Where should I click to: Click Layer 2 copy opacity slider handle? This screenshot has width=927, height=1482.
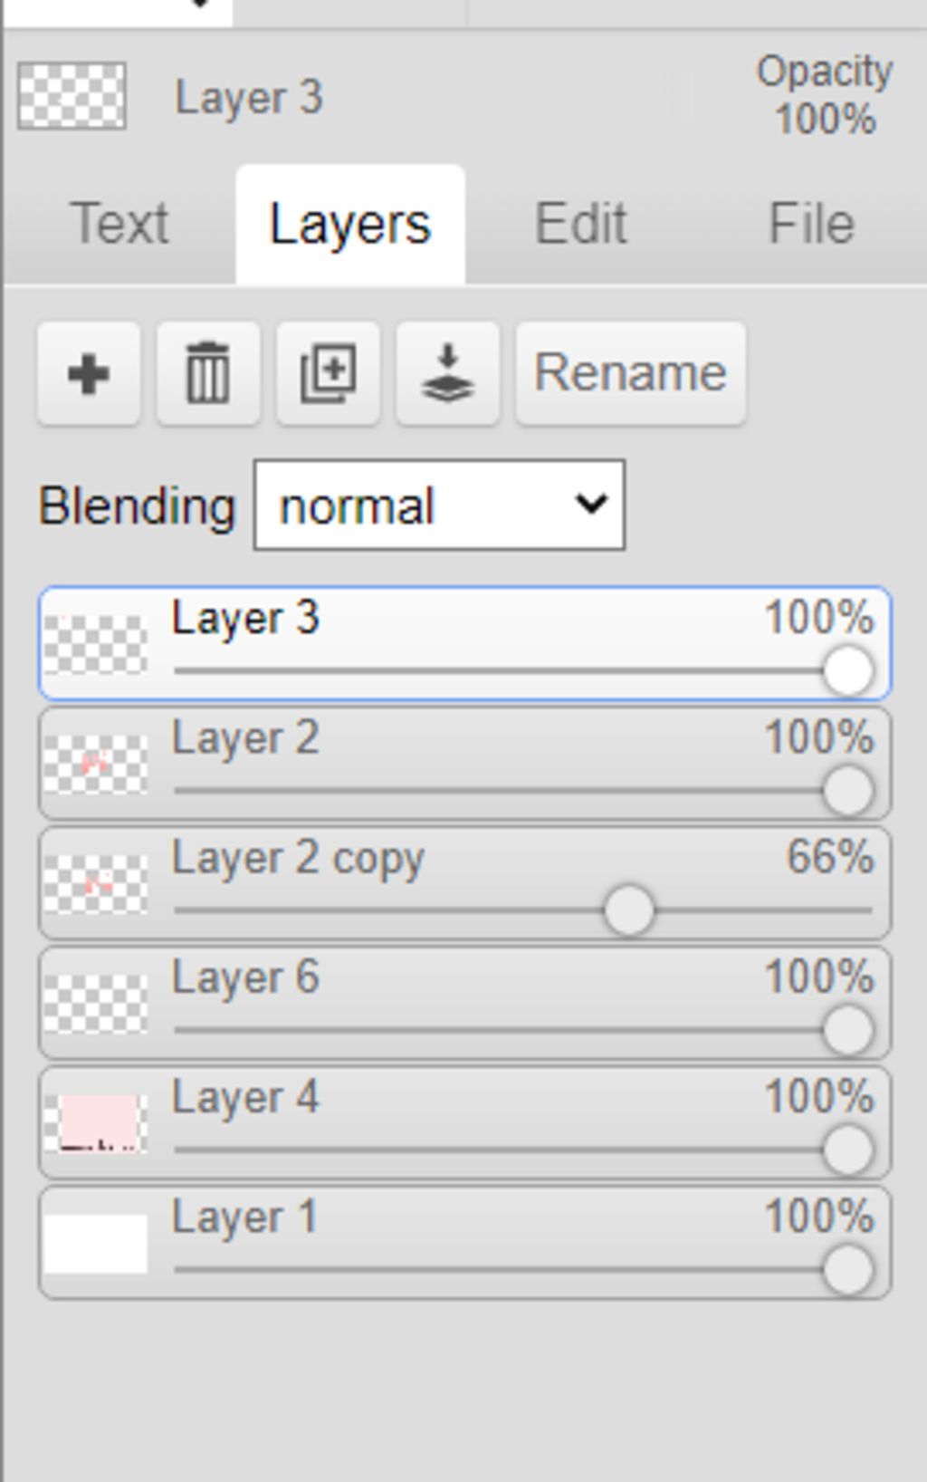pos(628,910)
